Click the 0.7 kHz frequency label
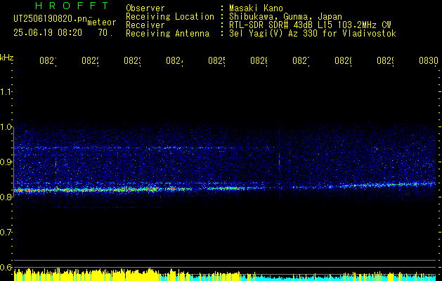This screenshot has height=281, width=442. coord(6,233)
